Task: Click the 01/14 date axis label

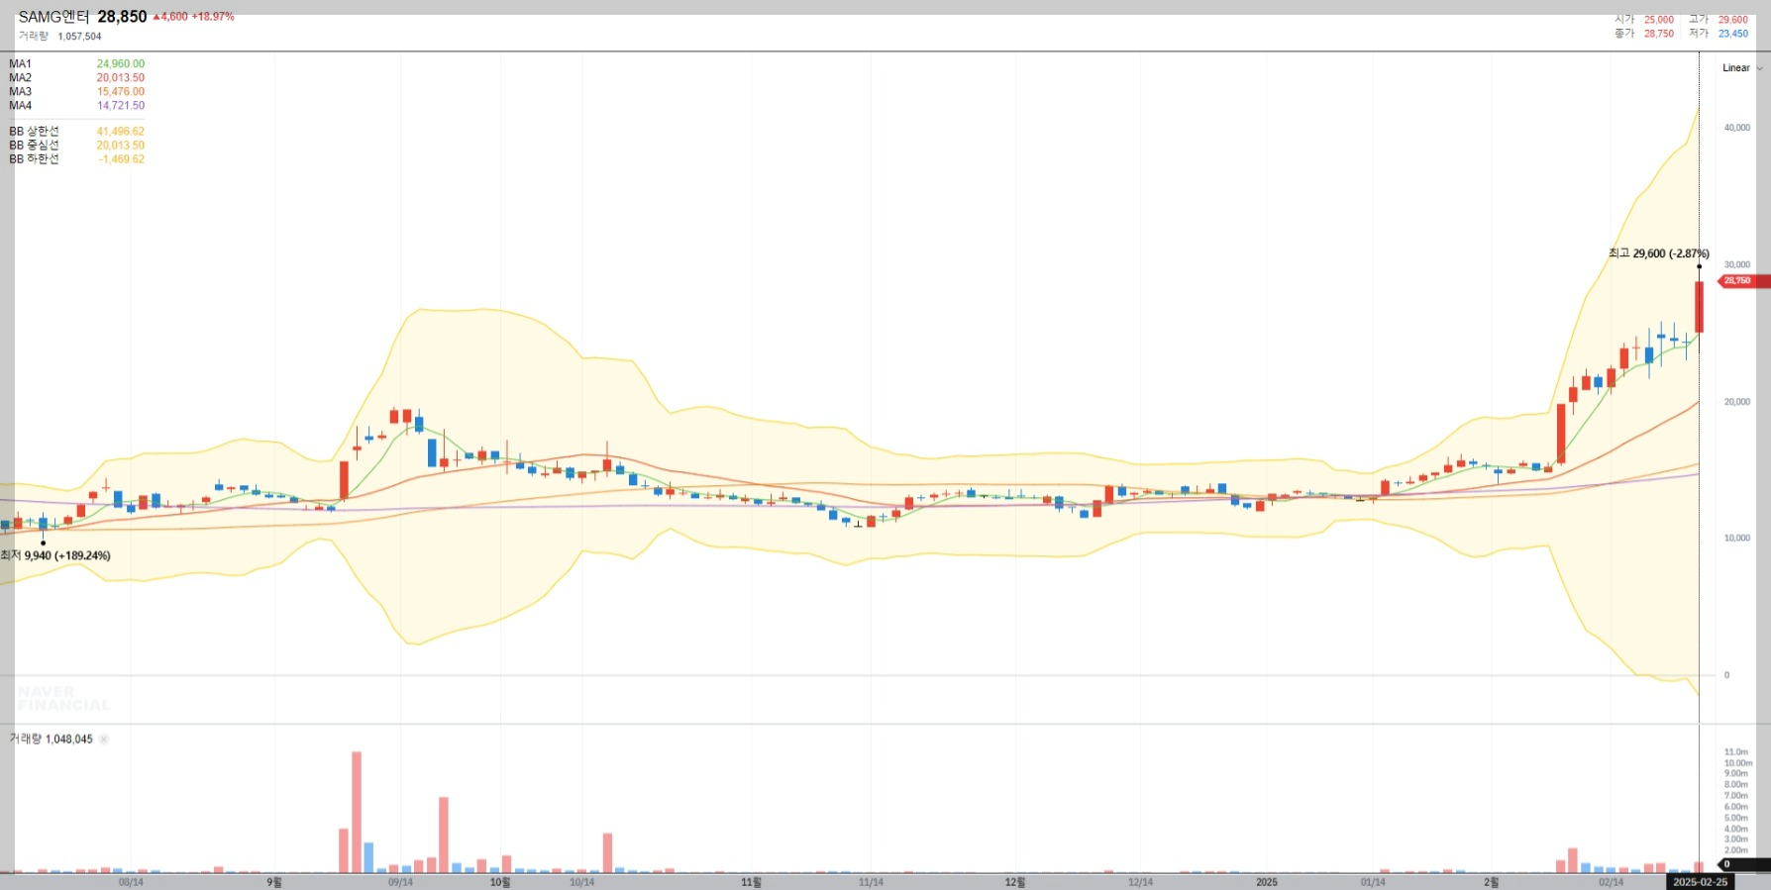Action: pos(1373,882)
